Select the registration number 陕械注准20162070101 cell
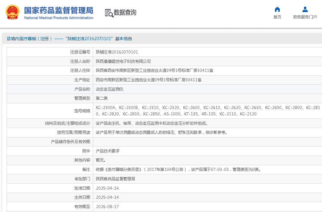This screenshot has height=212, width=322. click(x=117, y=52)
